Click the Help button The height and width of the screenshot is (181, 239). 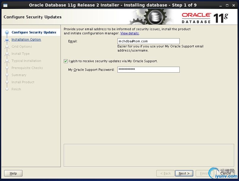click(13, 173)
